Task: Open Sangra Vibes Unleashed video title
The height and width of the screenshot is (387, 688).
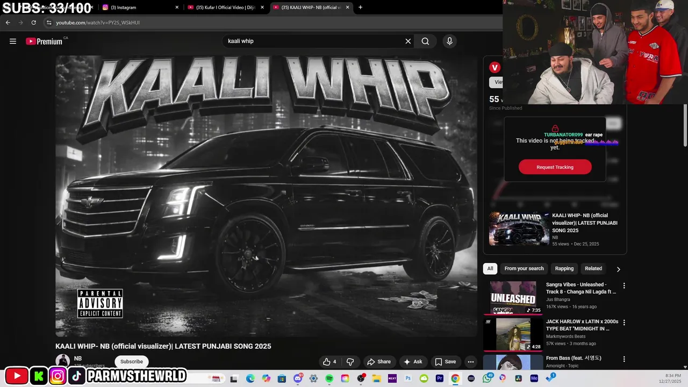Action: click(581, 288)
